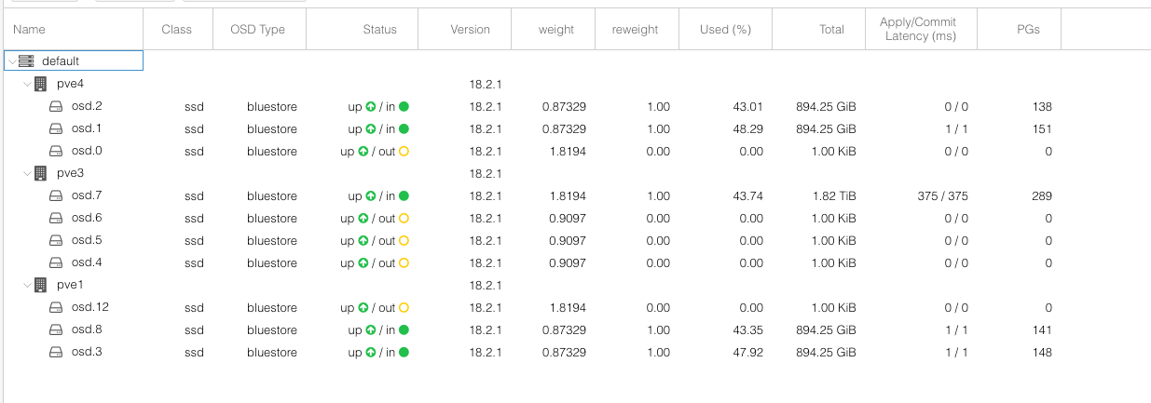Click the osd.2 disk drive icon
This screenshot has width=1151, height=403.
point(56,106)
